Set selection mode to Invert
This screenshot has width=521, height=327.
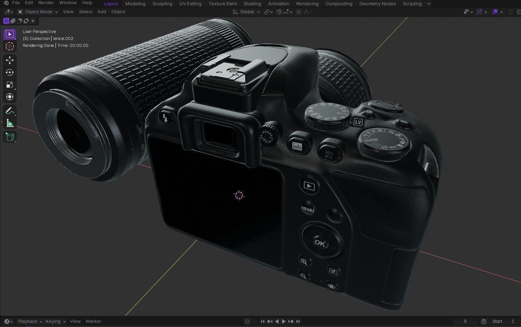click(x=26, y=21)
